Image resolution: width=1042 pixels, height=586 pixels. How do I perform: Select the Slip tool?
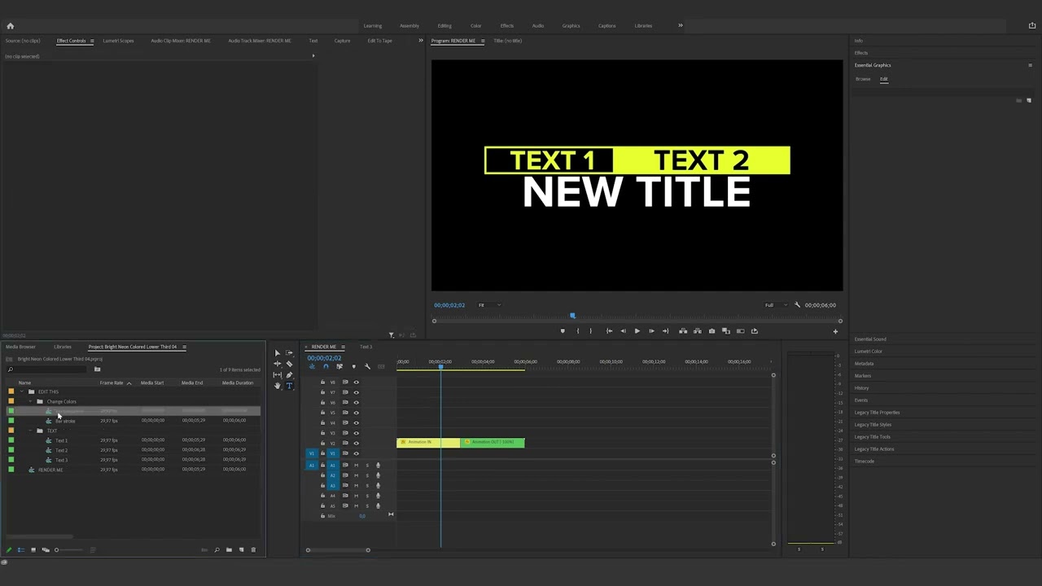click(277, 375)
